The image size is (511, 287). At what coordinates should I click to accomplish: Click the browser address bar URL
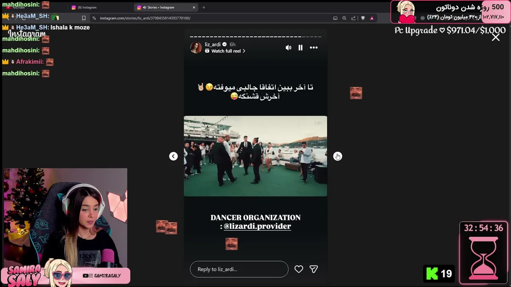click(145, 18)
